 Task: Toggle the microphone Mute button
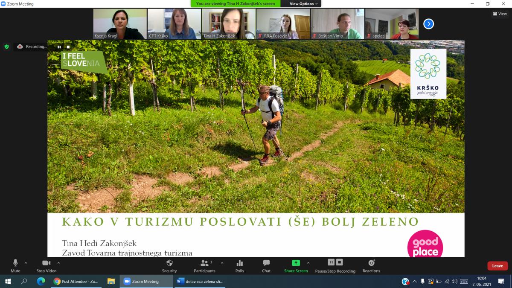(x=15, y=263)
